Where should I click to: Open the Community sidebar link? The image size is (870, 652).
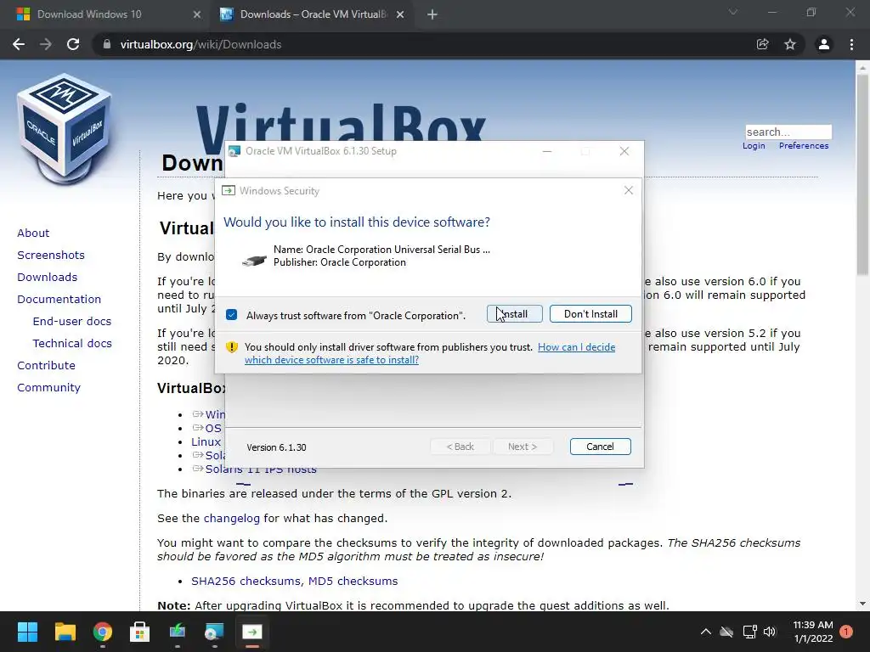(x=48, y=387)
